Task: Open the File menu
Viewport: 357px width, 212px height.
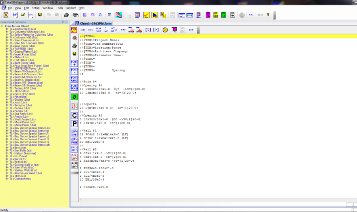Action: pos(10,8)
